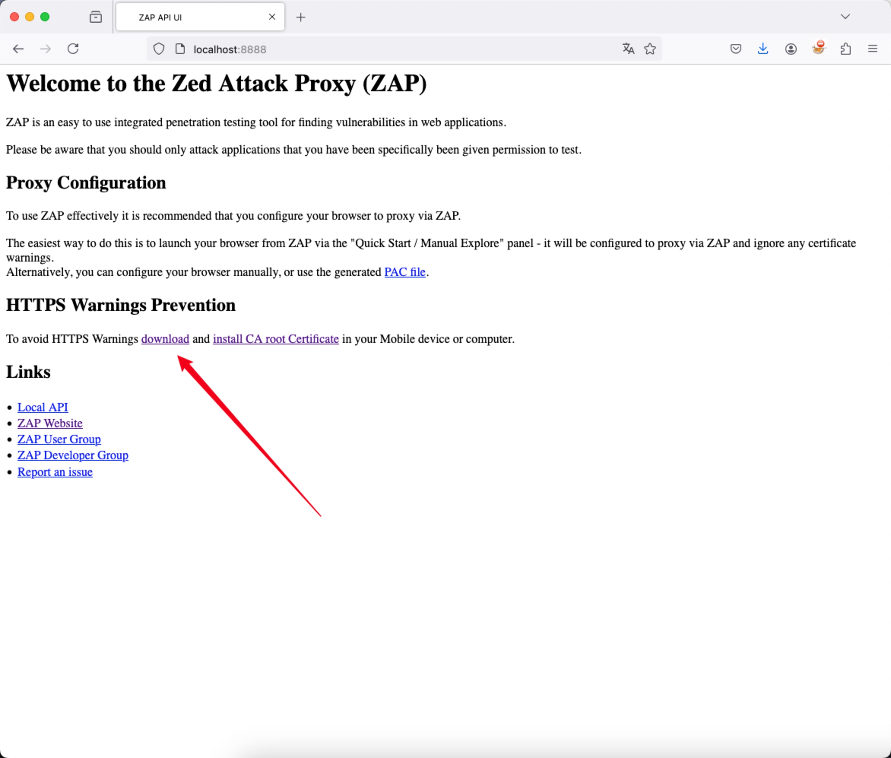Click the Firefox View icon
This screenshot has width=891, height=758.
coord(95,17)
